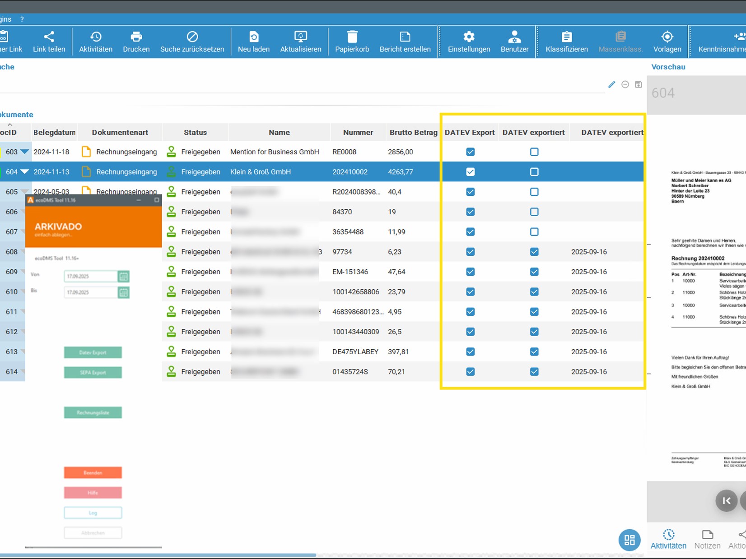Uncheck DATEV Export for document 603
The image size is (746, 559).
coord(470,152)
